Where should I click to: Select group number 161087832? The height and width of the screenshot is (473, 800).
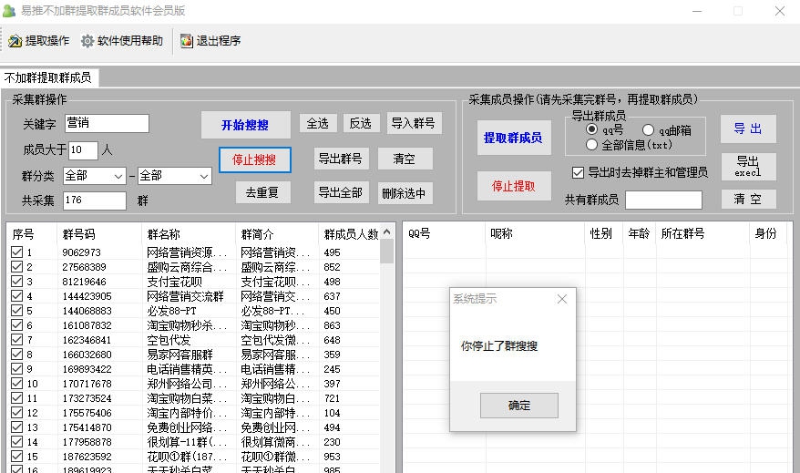[x=87, y=325]
